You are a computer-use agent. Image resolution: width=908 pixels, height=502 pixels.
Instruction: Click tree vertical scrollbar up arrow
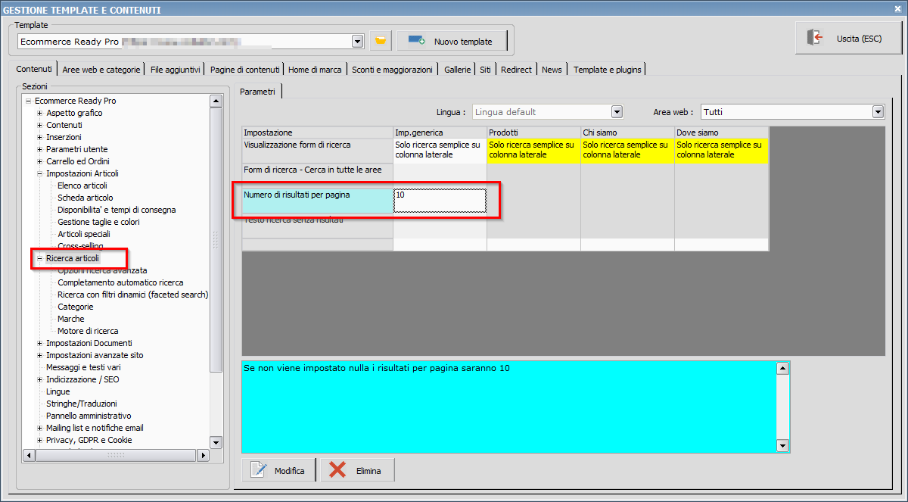216,101
